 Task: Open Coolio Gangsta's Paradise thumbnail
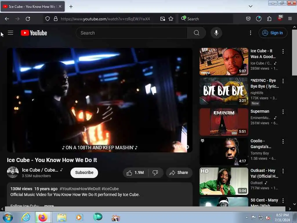pos(224,152)
